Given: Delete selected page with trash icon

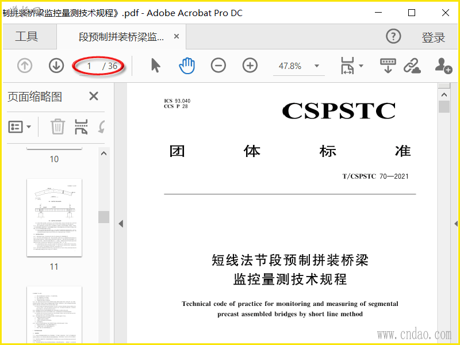Looking at the screenshot, I should point(57,126).
